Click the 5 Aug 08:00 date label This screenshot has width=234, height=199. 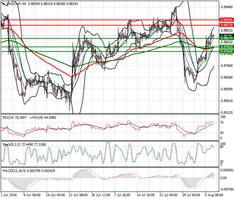[214, 195]
